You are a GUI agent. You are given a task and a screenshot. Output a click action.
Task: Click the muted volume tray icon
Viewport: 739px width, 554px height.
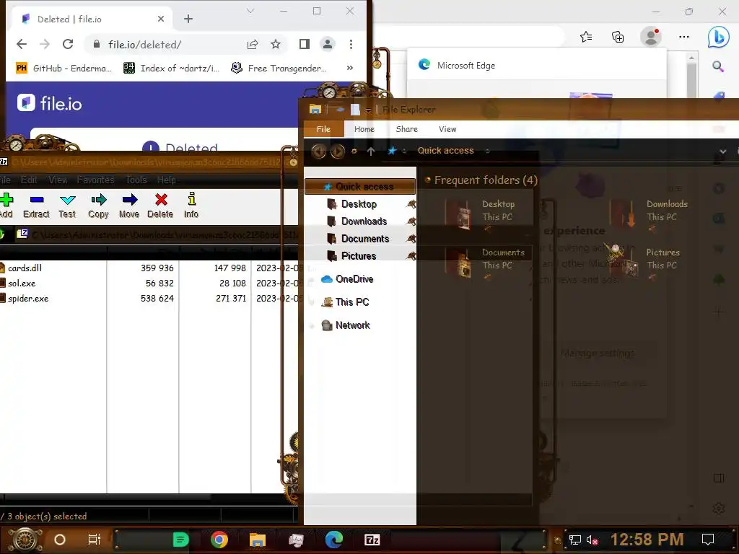pos(592,540)
